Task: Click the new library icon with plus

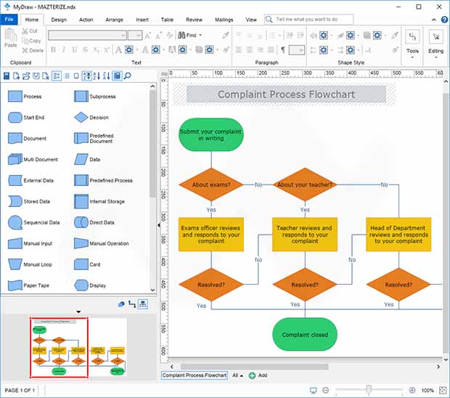Action: point(17,76)
